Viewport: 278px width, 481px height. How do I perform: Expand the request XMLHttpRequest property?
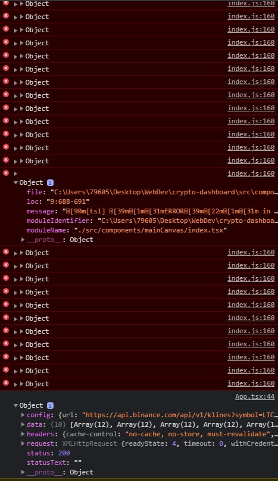click(23, 443)
